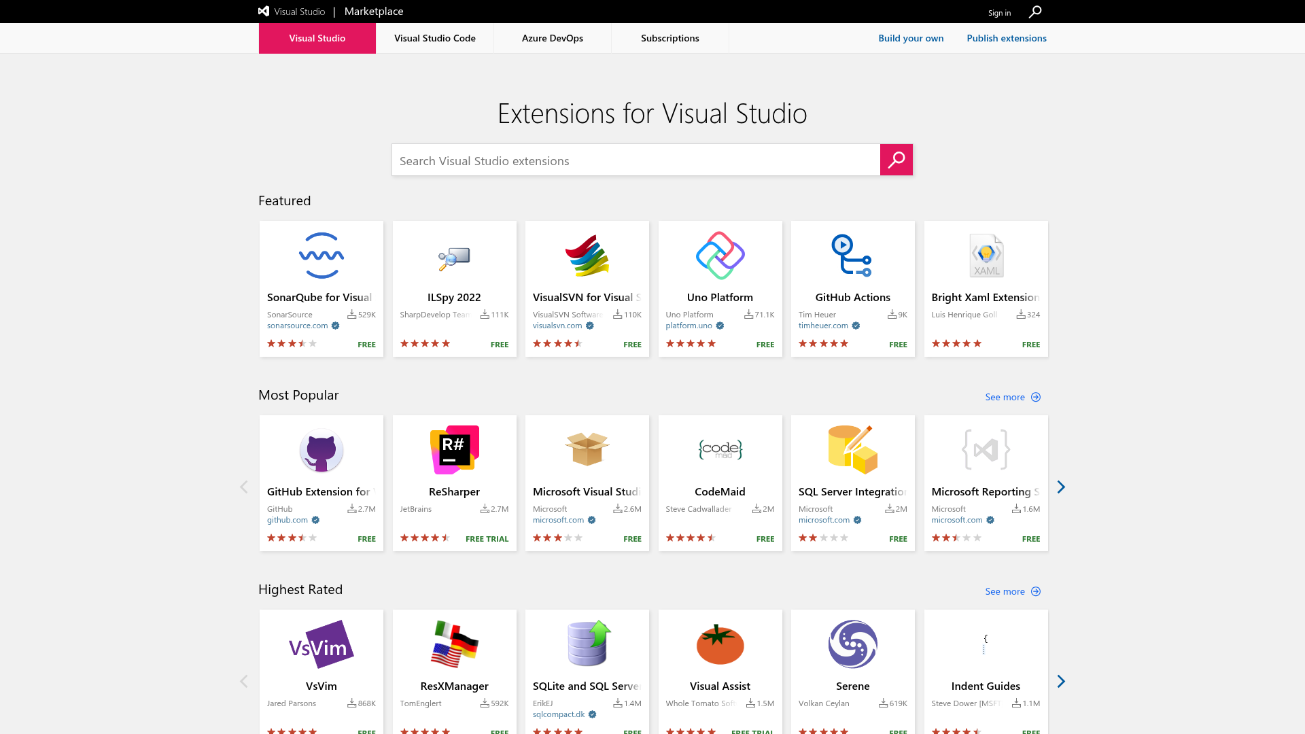
Task: Advance Most Popular carousel with right chevron
Action: [x=1061, y=487]
